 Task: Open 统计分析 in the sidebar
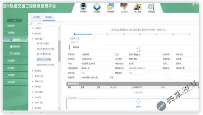(11, 26)
